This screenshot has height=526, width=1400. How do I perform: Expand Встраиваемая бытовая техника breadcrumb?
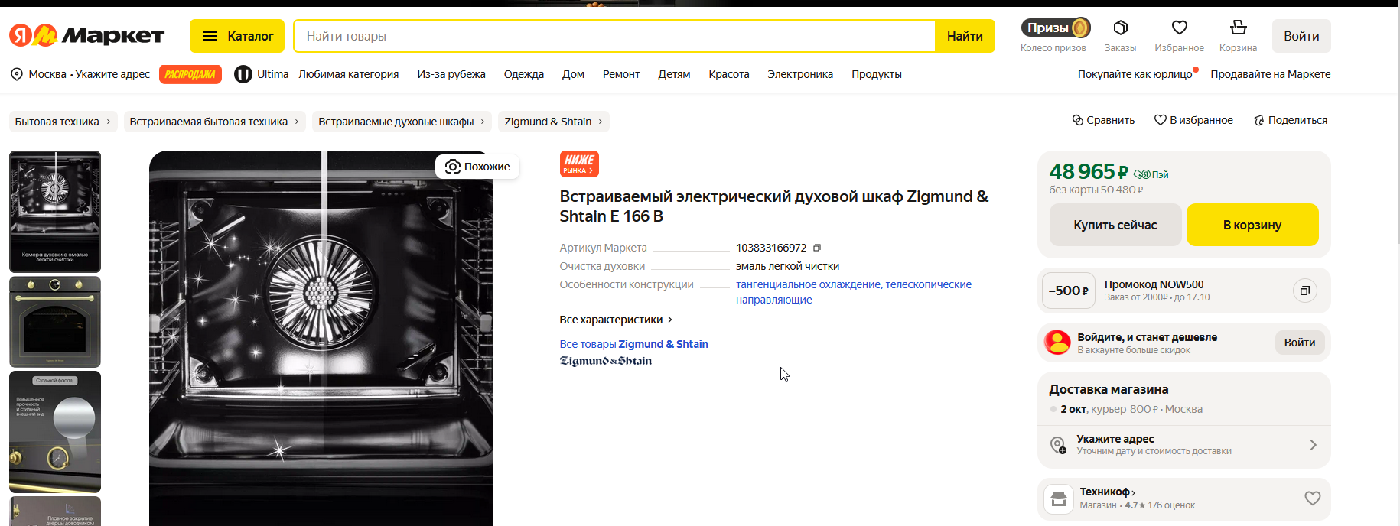(215, 122)
